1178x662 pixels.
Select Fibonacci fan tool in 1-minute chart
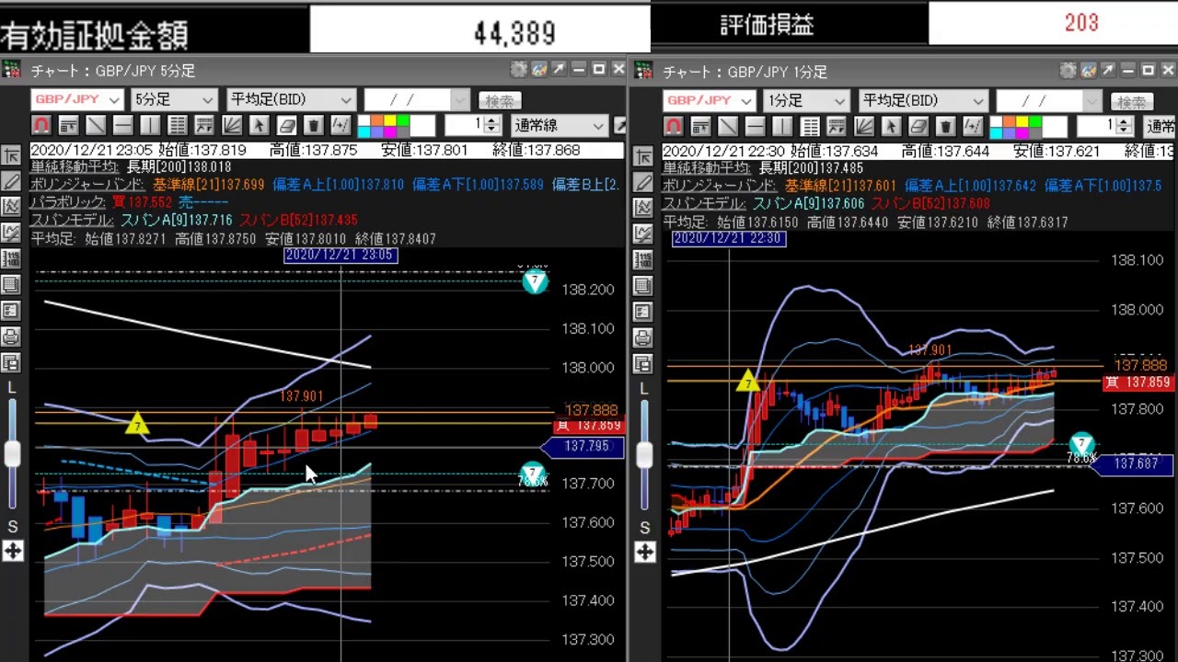point(864,126)
